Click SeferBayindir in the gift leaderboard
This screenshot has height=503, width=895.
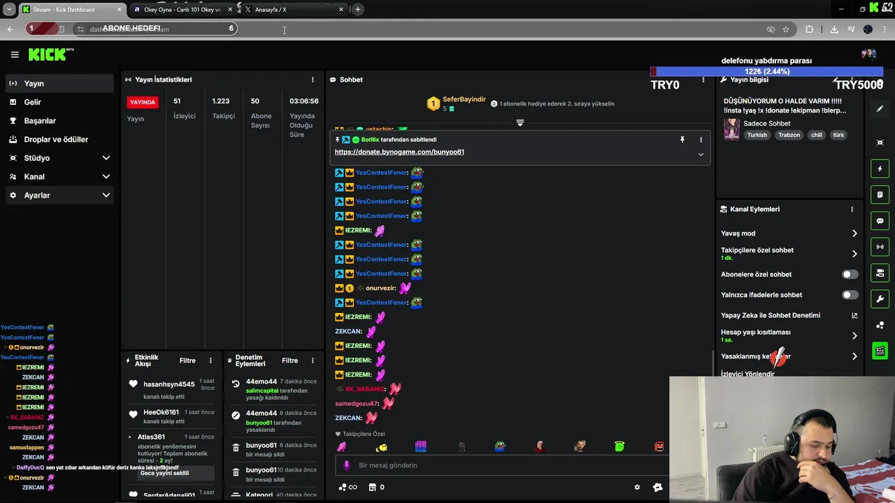(464, 99)
